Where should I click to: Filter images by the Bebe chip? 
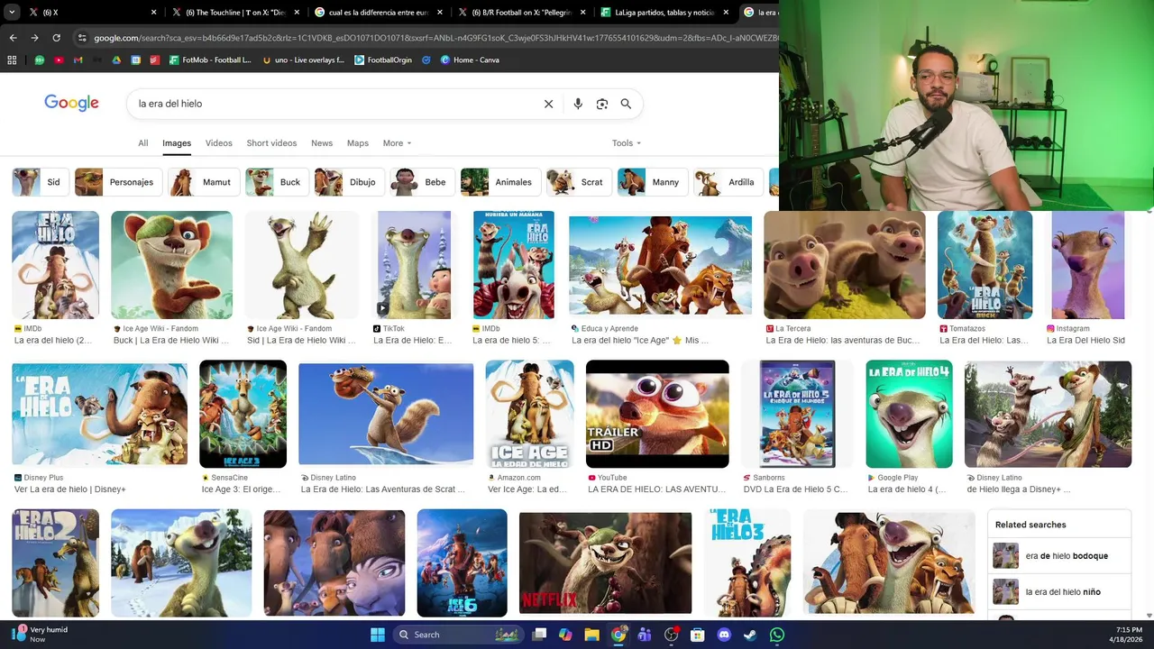pyautogui.click(x=422, y=182)
